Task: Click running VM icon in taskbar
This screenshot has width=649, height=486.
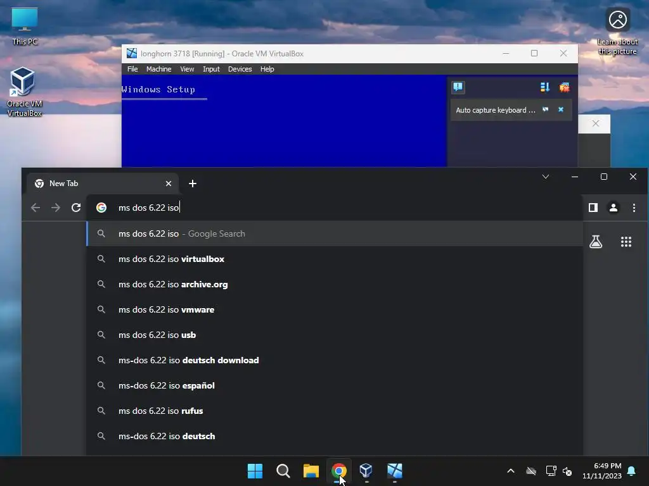Action: [x=394, y=471]
